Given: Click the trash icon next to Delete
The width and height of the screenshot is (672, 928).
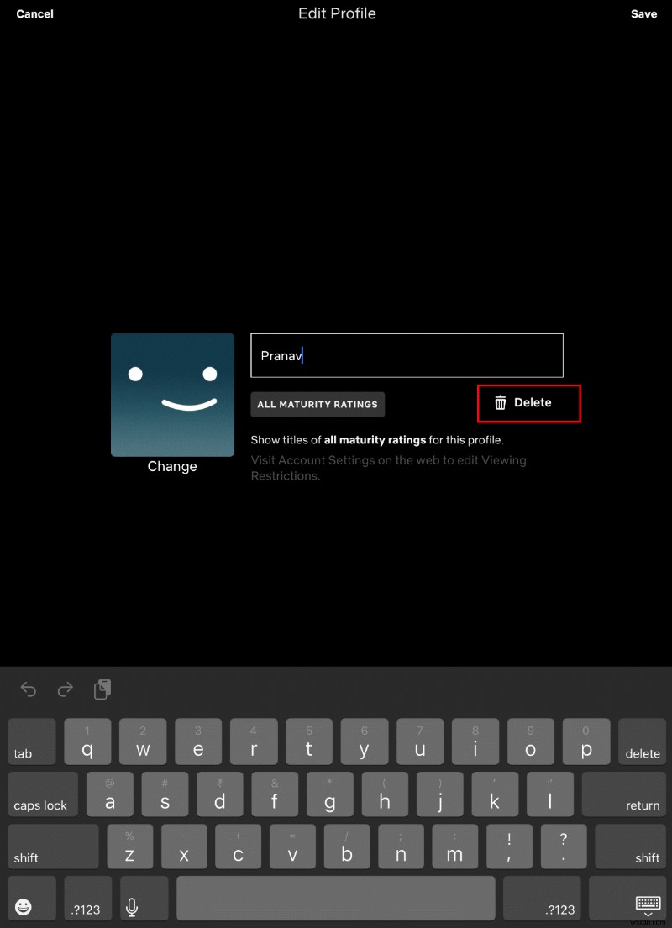Looking at the screenshot, I should [501, 403].
